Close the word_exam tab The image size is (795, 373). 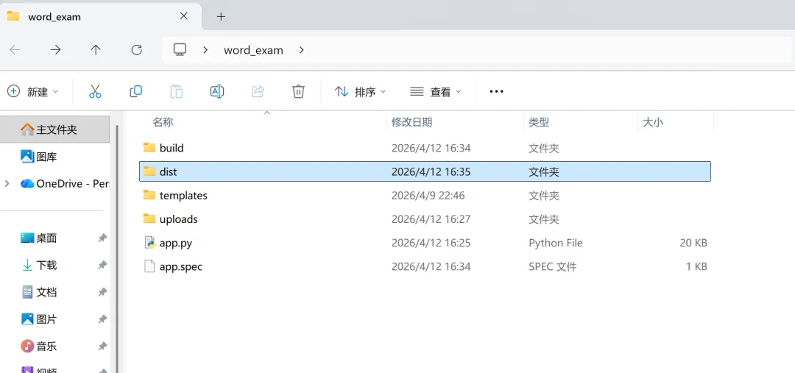(183, 16)
